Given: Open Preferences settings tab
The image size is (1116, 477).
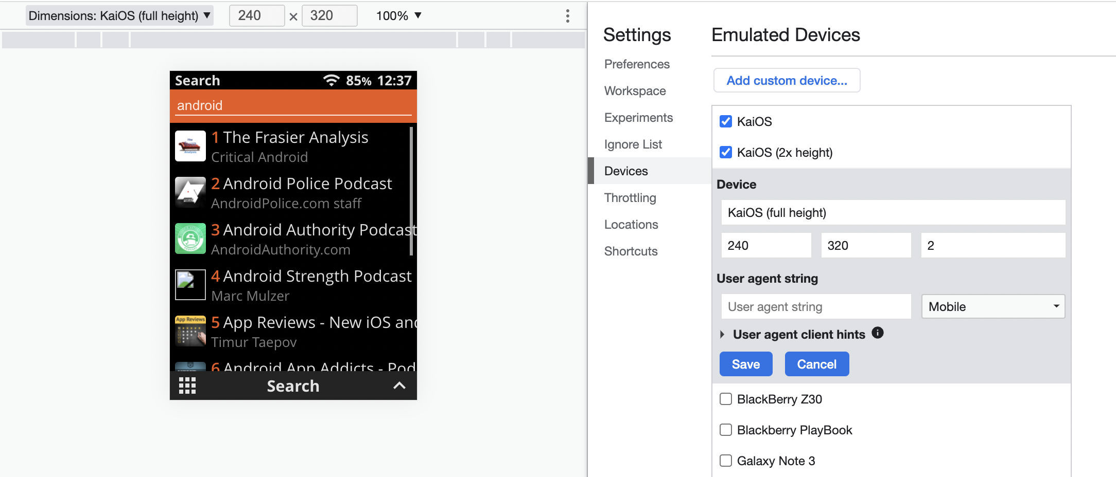Looking at the screenshot, I should point(637,64).
